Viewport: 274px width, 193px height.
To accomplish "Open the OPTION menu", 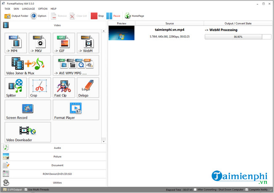I will tap(43, 9).
